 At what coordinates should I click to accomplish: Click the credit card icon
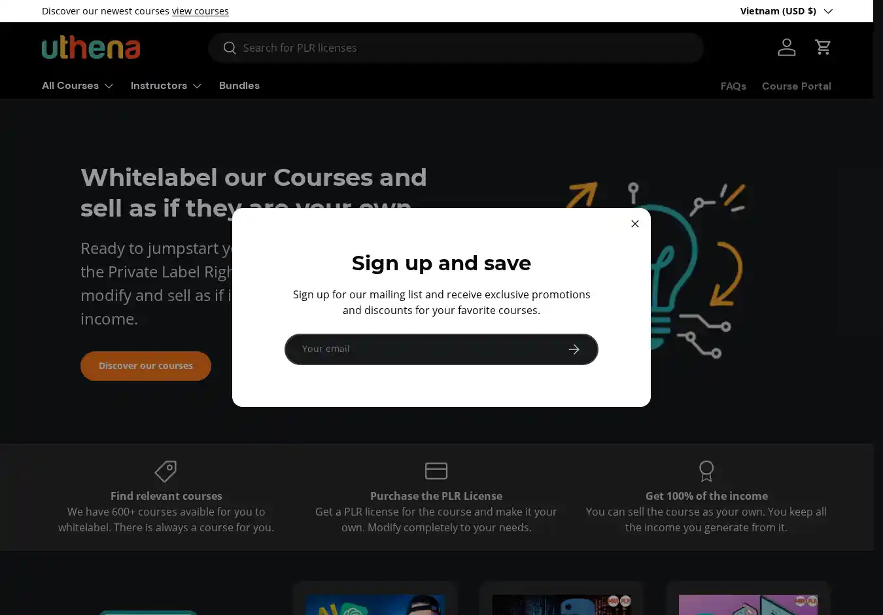click(x=436, y=471)
